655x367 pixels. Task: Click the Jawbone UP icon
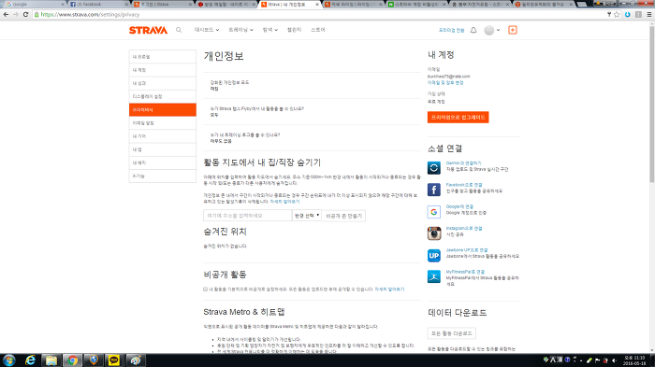434,255
